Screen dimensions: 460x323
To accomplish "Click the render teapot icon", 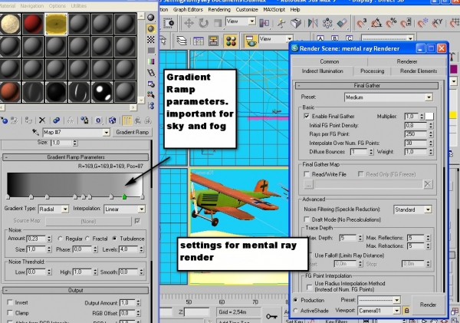I will click(250, 41).
